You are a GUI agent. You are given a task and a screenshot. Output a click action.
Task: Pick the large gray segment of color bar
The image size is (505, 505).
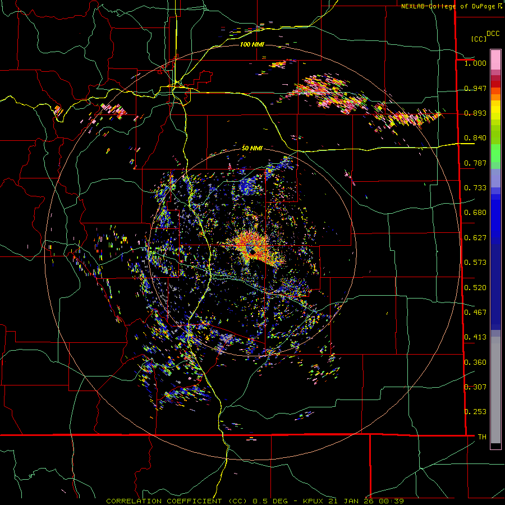[495, 390]
